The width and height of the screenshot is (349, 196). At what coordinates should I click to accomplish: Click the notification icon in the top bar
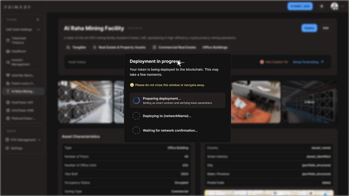(322, 7)
